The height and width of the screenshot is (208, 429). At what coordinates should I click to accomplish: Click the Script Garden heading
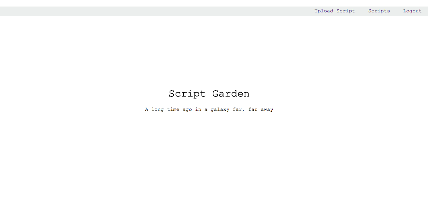click(x=209, y=94)
